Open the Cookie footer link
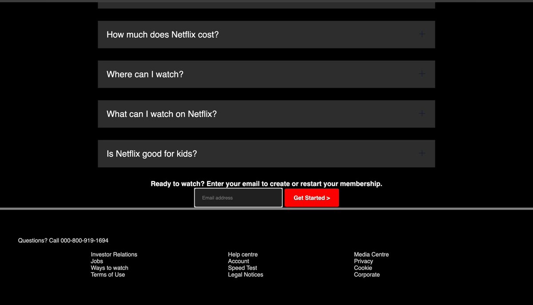This screenshot has width=533, height=305. pyautogui.click(x=363, y=268)
